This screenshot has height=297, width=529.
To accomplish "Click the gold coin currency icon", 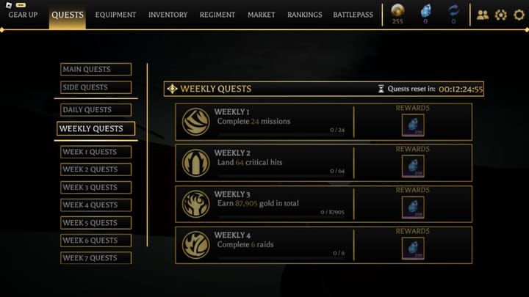I will tap(397, 11).
